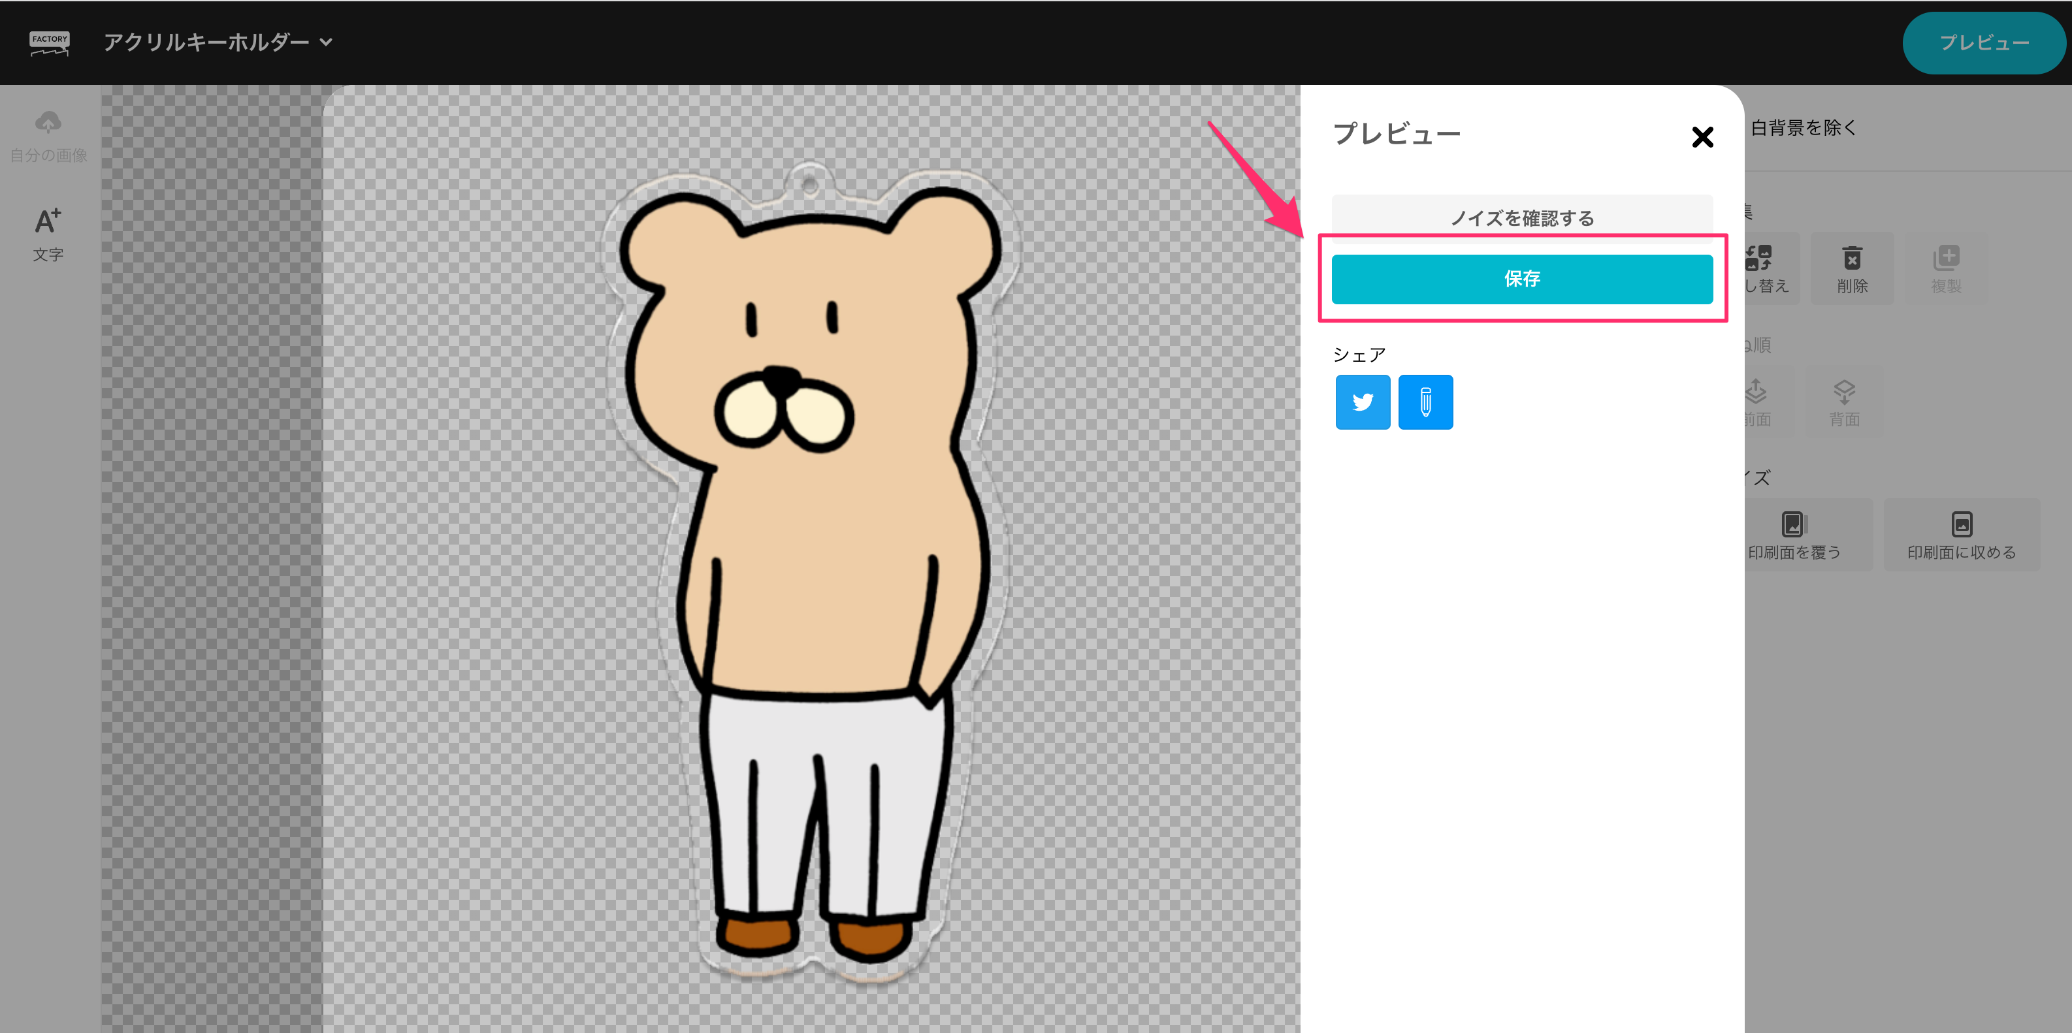Expand the chevron next to アクリルキーホルダー
The height and width of the screenshot is (1033, 2072).
pos(327,42)
